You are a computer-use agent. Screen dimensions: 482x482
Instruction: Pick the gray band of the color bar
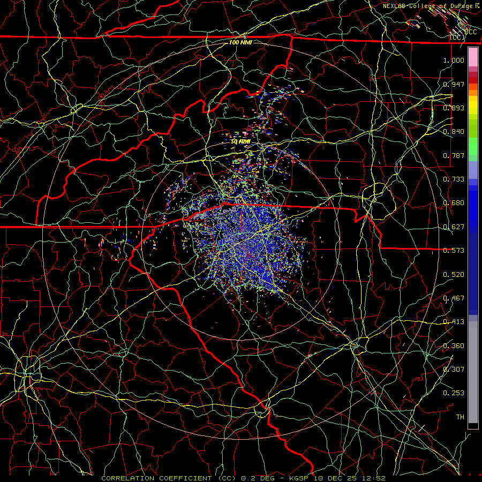[x=473, y=372]
